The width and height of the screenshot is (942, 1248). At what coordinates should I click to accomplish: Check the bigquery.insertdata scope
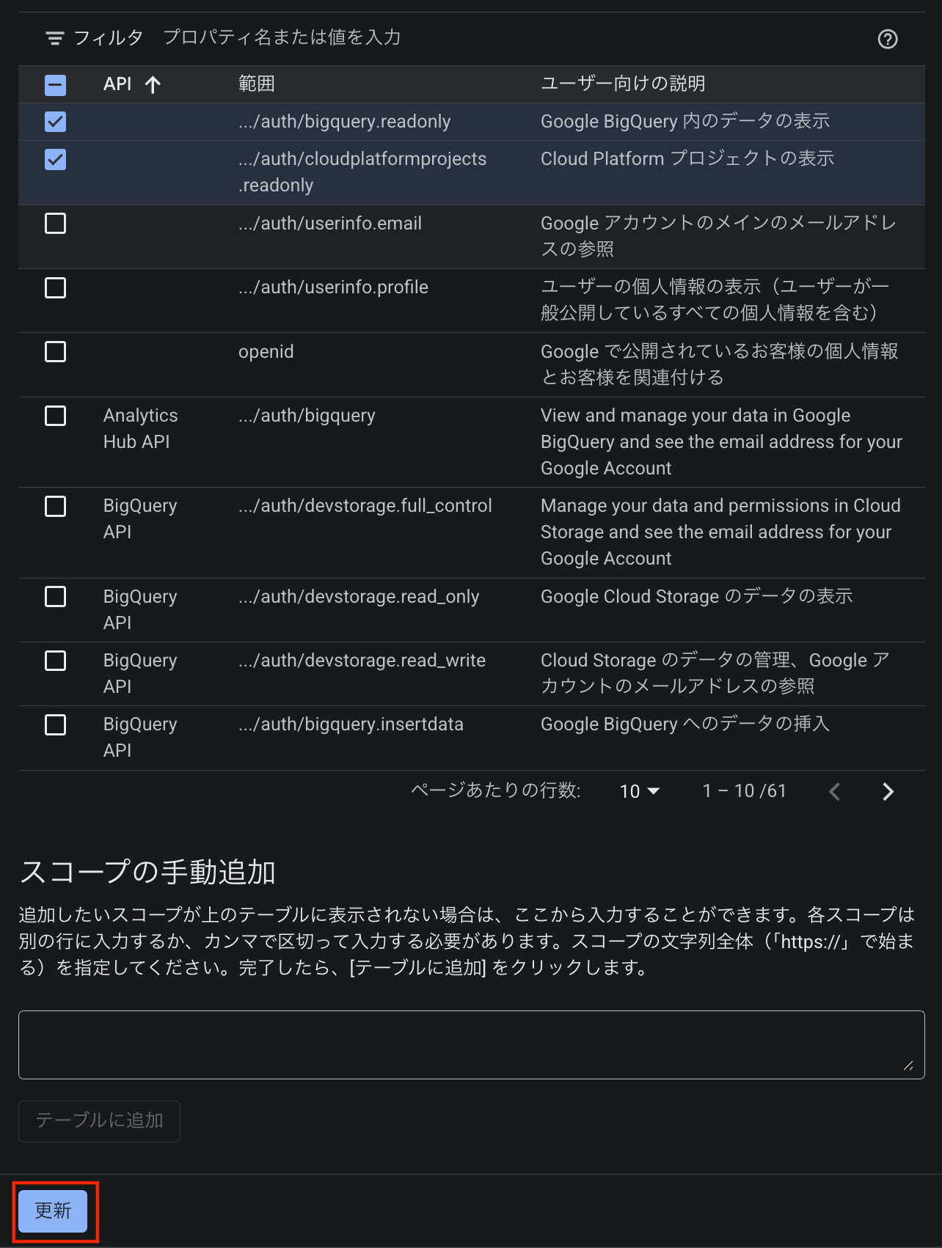pos(56,724)
